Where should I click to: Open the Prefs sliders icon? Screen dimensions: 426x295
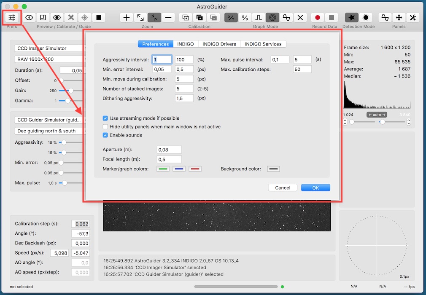[x=12, y=18]
